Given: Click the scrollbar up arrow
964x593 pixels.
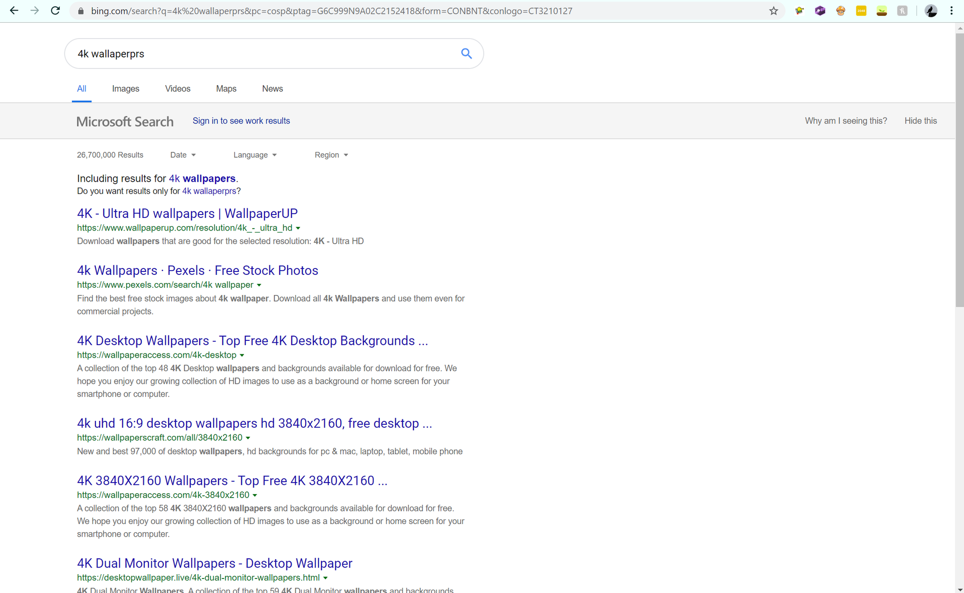Looking at the screenshot, I should click(960, 28).
